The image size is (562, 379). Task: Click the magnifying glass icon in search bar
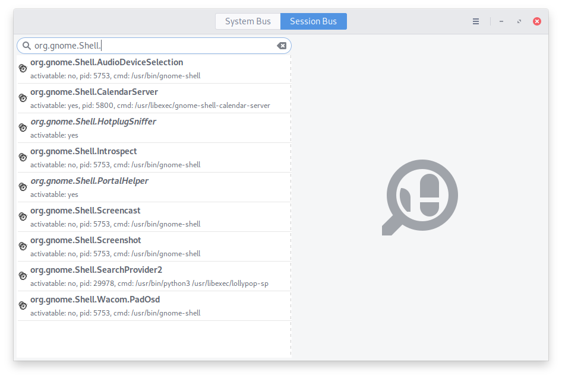tap(27, 45)
